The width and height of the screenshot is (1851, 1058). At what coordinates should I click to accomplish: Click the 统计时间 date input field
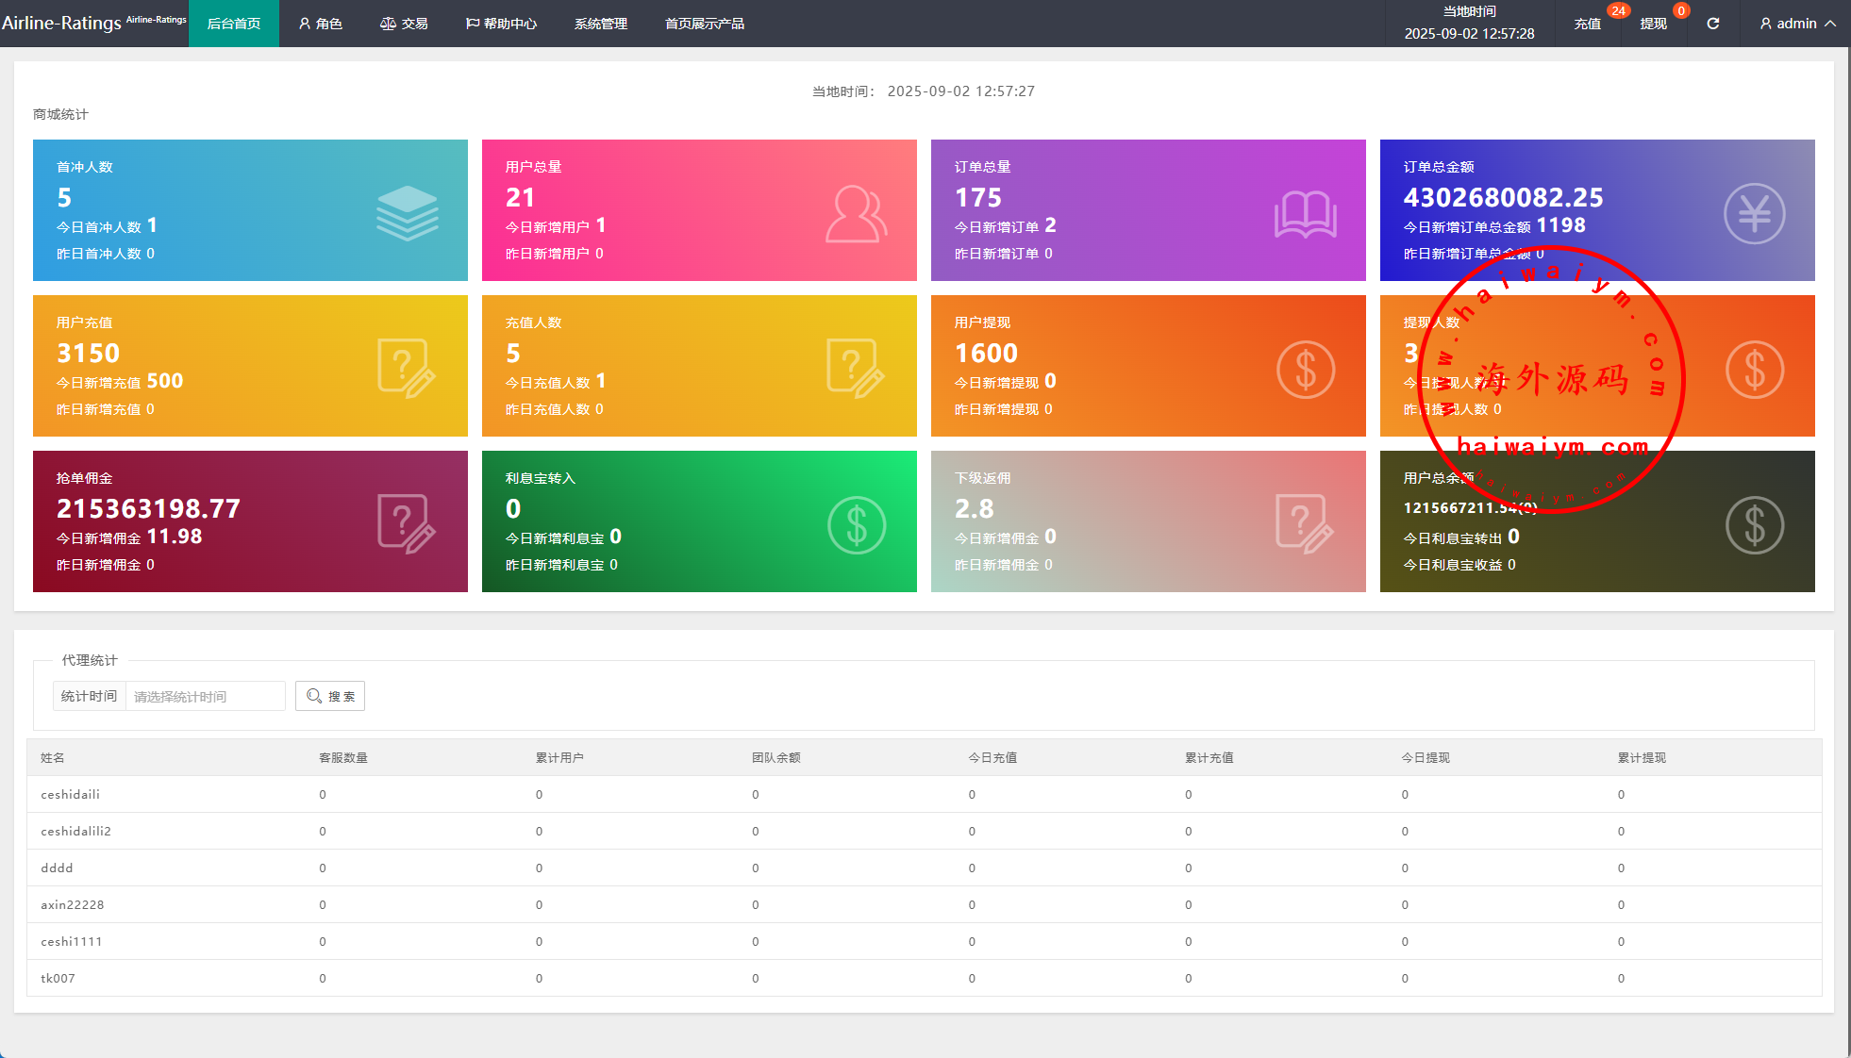[x=205, y=696]
